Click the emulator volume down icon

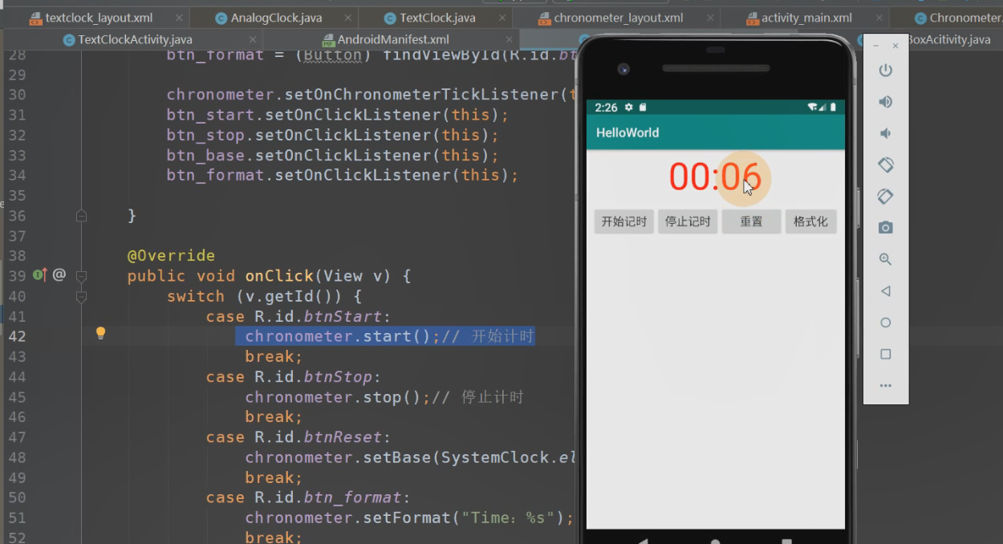[x=885, y=133]
